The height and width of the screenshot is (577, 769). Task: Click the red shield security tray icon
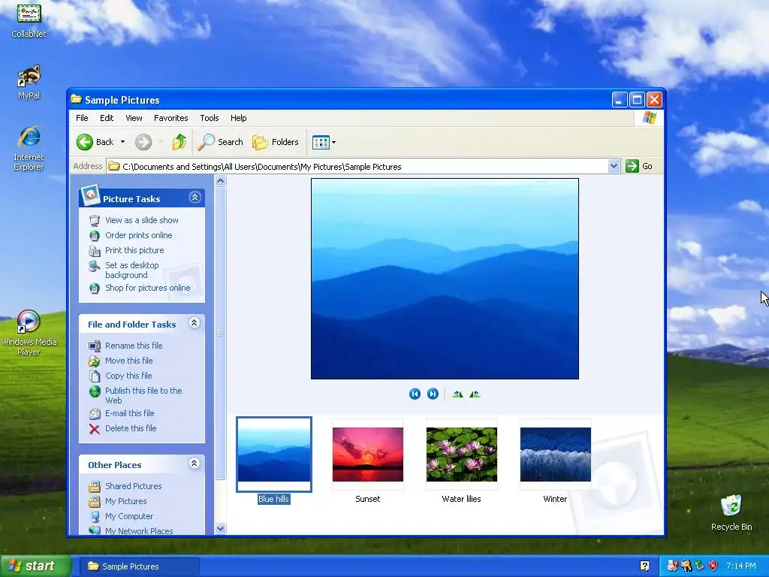click(x=713, y=566)
